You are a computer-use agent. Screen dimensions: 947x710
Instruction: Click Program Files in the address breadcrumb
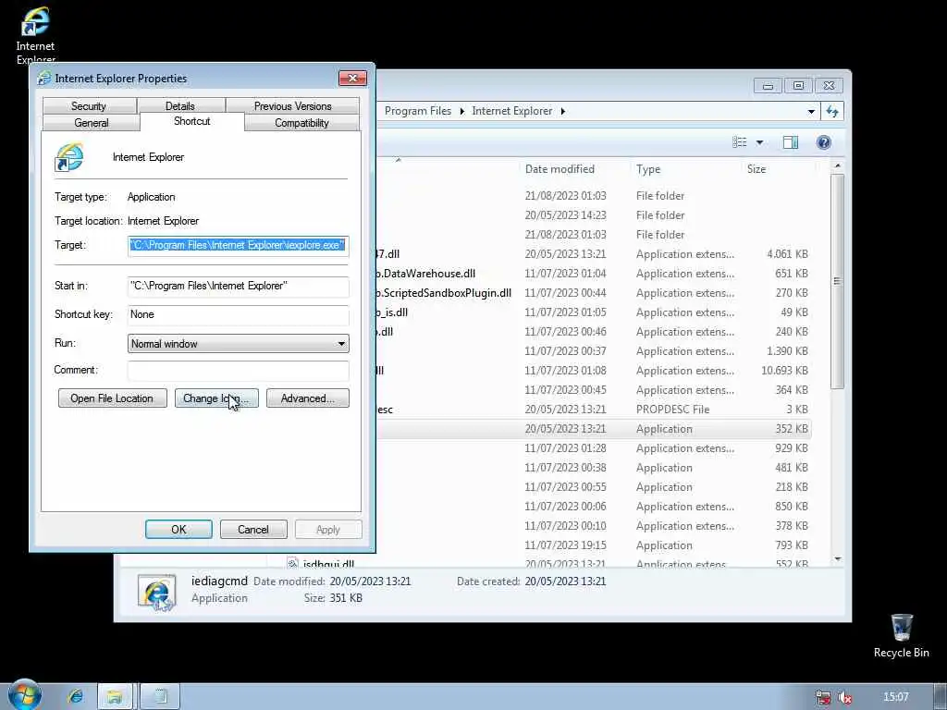418,111
